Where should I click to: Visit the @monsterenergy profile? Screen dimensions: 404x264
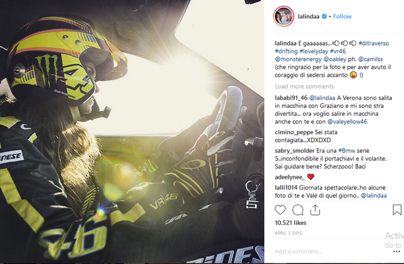(298, 59)
